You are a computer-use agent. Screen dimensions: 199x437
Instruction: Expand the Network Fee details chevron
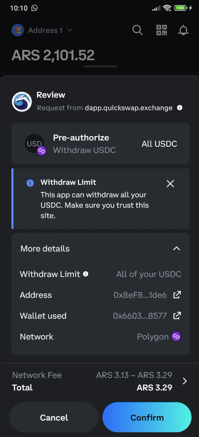pos(185,381)
